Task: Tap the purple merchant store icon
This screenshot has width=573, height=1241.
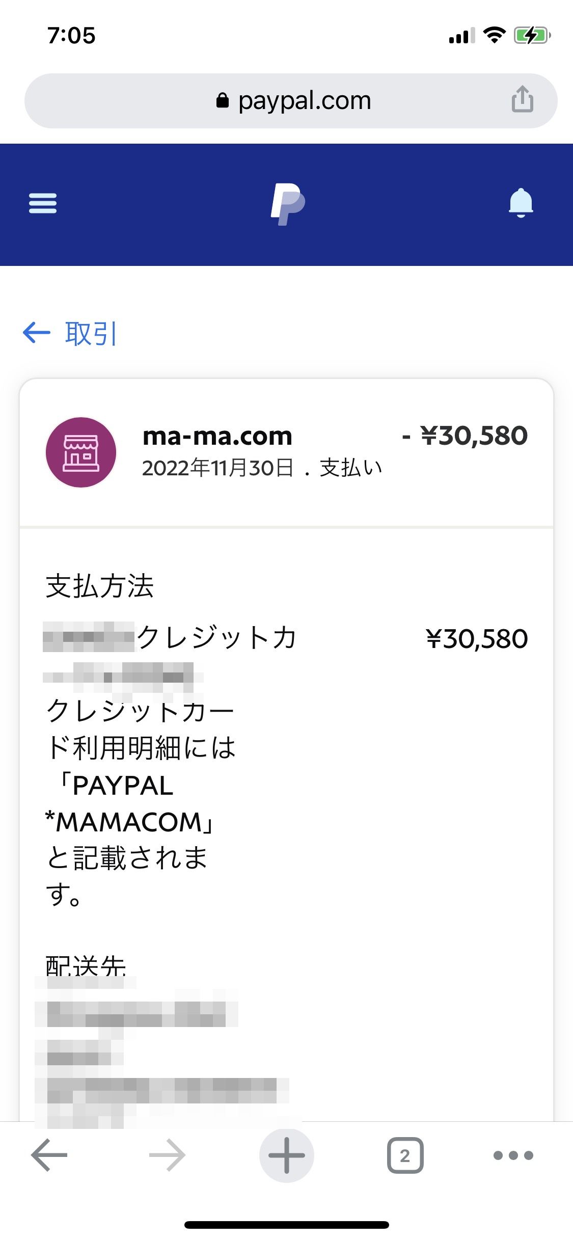Action: (x=81, y=452)
